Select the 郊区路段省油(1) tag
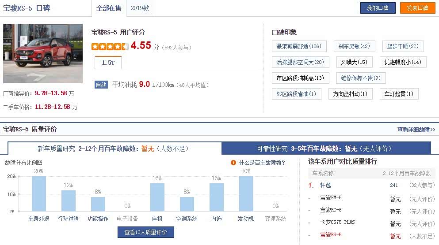439x245 pixels. (297, 94)
